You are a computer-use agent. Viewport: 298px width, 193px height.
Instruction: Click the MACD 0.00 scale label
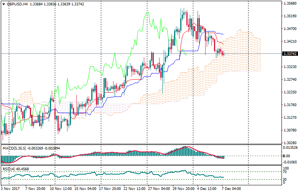click(286, 156)
